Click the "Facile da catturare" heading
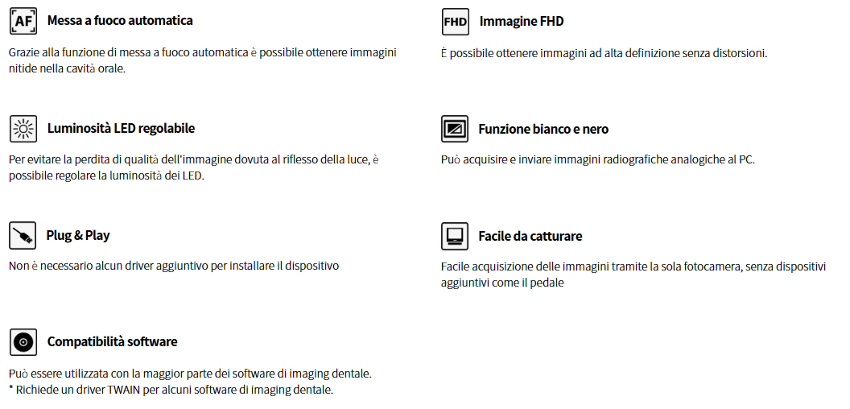850x409 pixels. pos(530,236)
